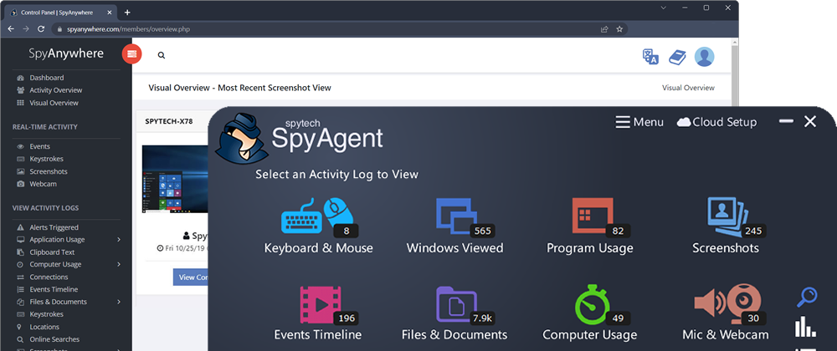The width and height of the screenshot is (837, 351).
Task: Open the user profile avatar
Action: pos(704,57)
